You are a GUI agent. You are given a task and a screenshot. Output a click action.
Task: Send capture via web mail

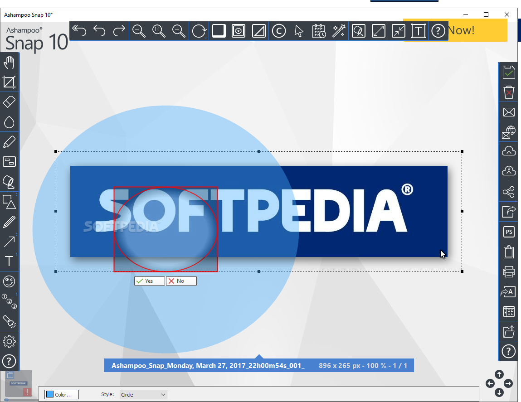pos(509,132)
